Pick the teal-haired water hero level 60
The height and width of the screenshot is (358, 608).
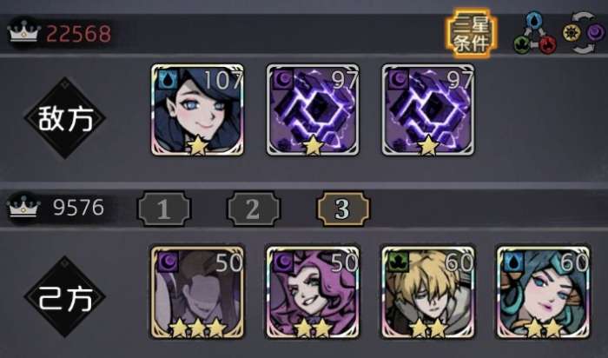pos(543,292)
